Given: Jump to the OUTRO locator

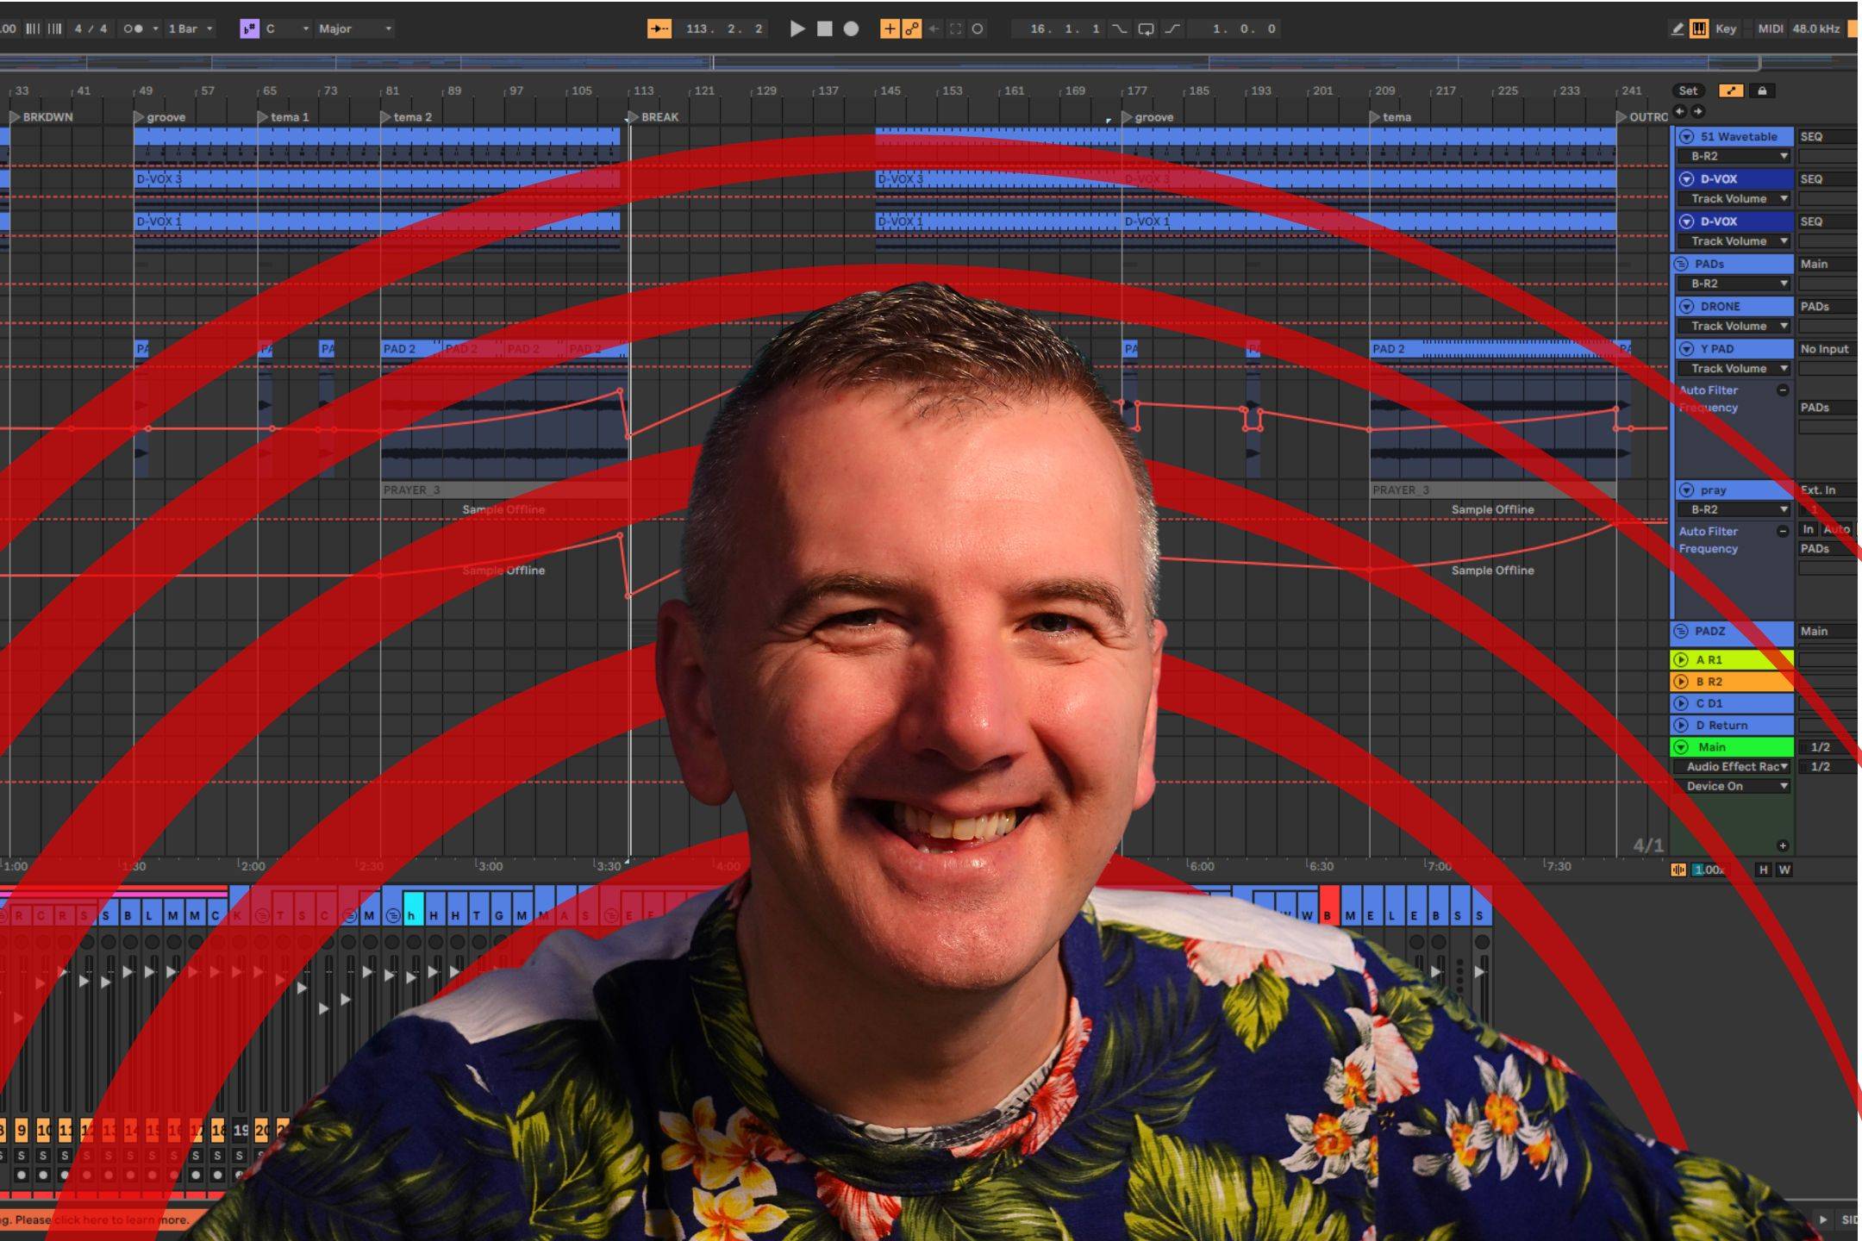Looking at the screenshot, I should [x=1642, y=117].
